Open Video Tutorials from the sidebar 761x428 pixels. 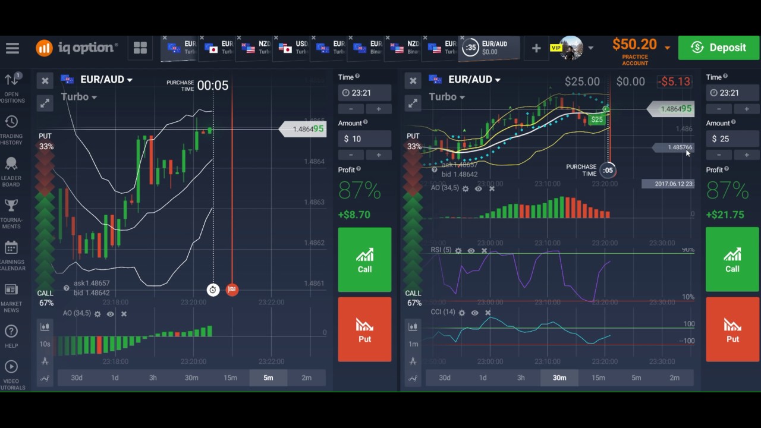[11, 375]
